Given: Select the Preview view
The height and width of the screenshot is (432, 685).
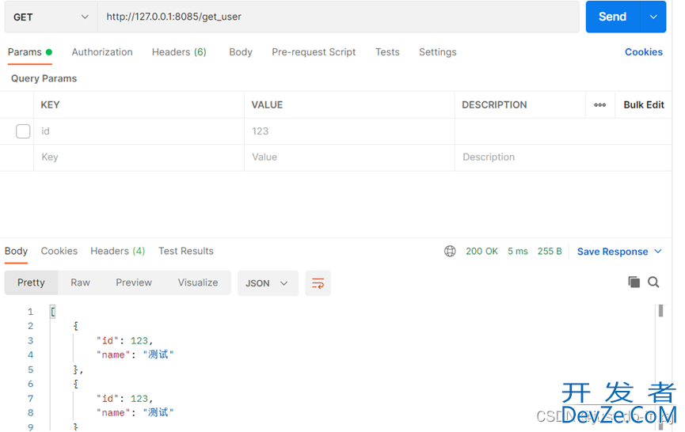Looking at the screenshot, I should click(134, 282).
